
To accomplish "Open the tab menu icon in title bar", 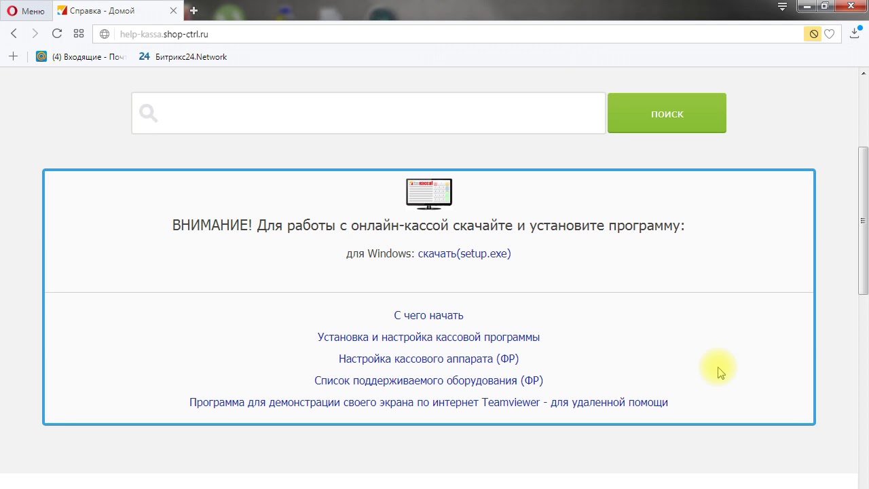I will coord(783,7).
